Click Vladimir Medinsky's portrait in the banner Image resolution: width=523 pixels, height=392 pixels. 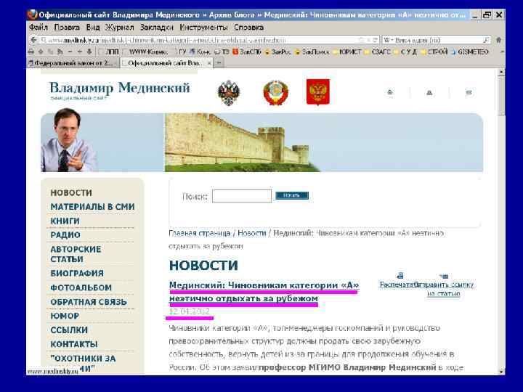pyautogui.click(x=68, y=140)
